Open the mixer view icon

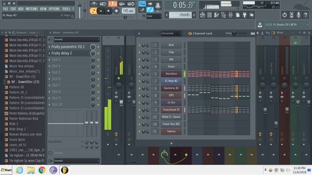[231, 15]
